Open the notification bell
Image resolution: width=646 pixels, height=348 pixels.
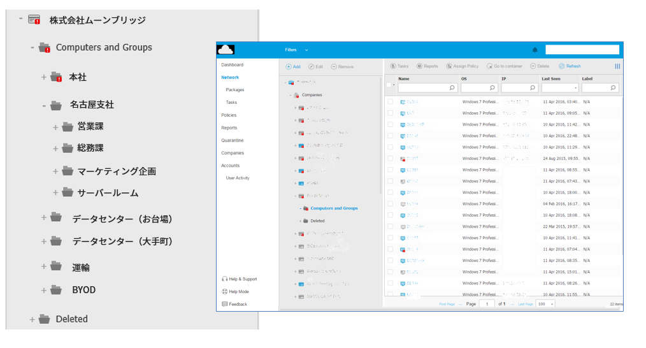click(535, 50)
